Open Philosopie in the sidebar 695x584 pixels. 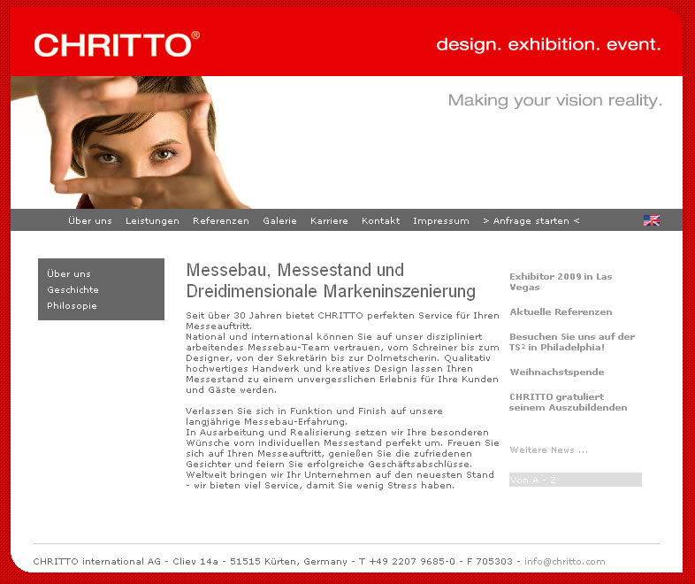coord(72,305)
